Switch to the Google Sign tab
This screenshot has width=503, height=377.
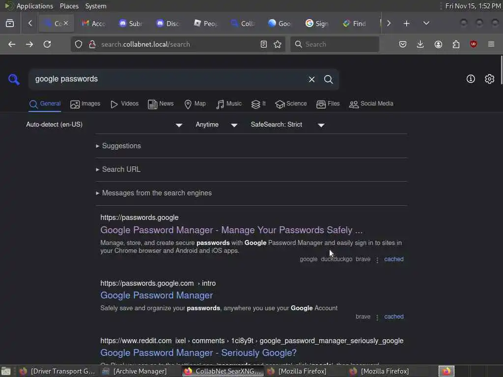pos(317,24)
